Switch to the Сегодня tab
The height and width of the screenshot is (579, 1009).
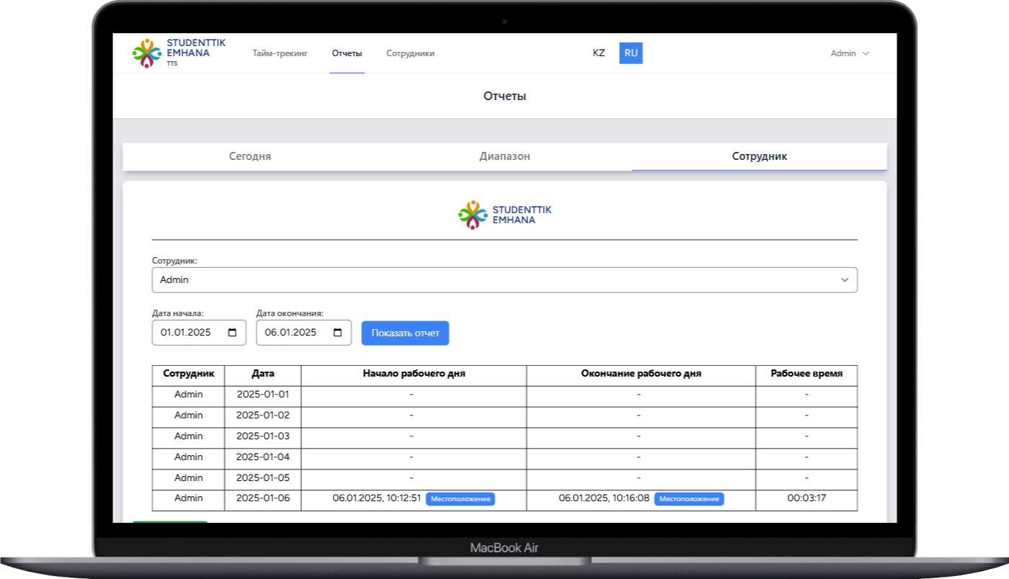pos(250,156)
